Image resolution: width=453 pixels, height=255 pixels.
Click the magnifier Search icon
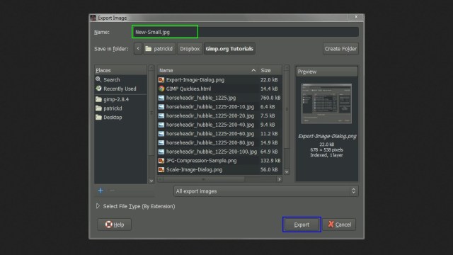point(98,79)
